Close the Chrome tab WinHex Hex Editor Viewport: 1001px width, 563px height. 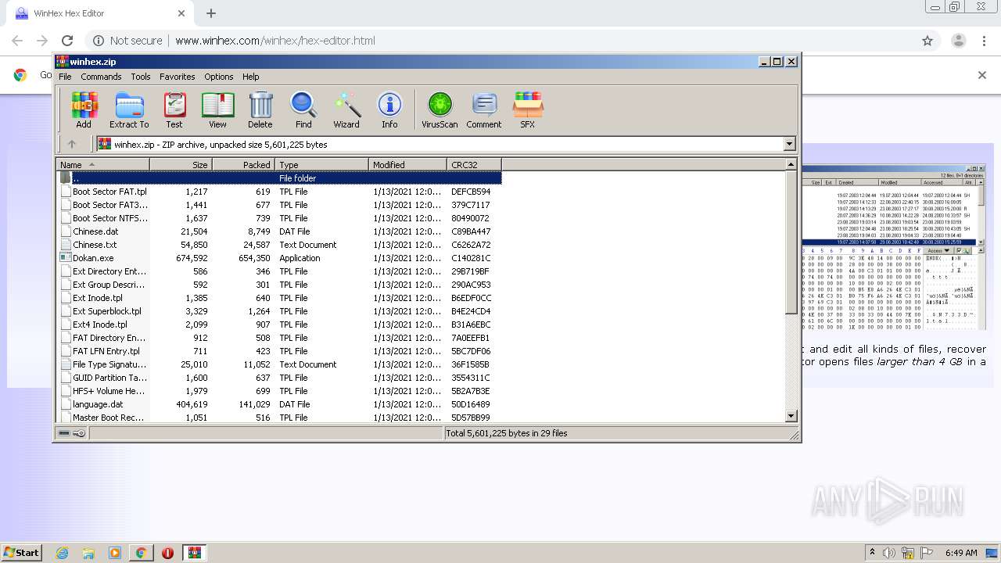181,13
